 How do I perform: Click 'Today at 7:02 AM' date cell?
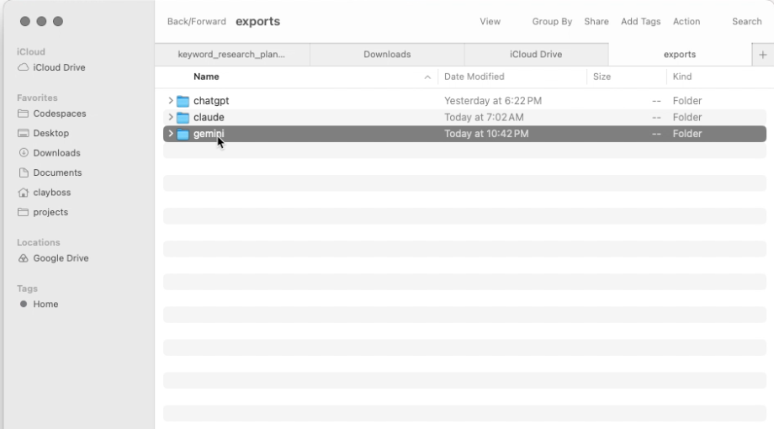click(x=484, y=117)
